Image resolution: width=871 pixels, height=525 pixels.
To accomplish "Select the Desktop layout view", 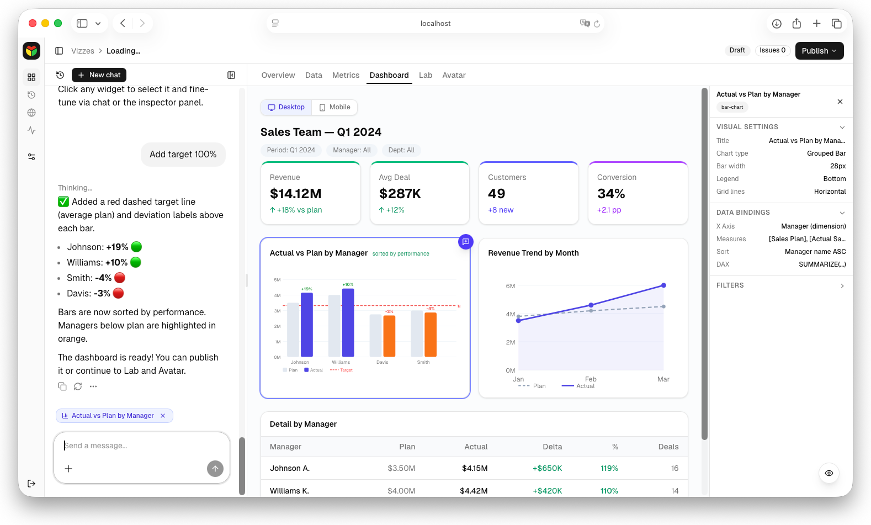I will pyautogui.click(x=286, y=107).
